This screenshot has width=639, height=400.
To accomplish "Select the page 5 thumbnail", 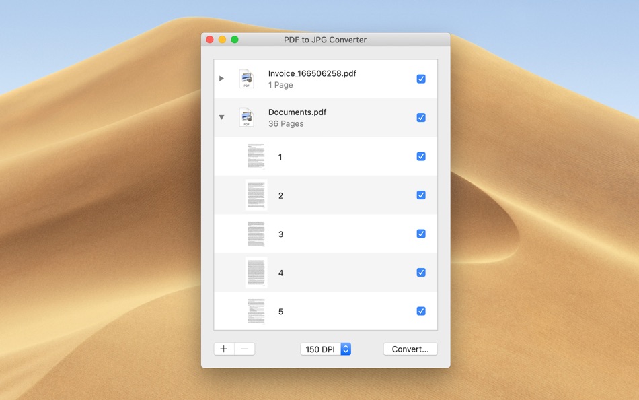I will 256,311.
